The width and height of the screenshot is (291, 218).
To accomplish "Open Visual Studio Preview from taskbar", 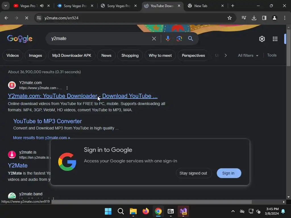I will pos(183,211).
